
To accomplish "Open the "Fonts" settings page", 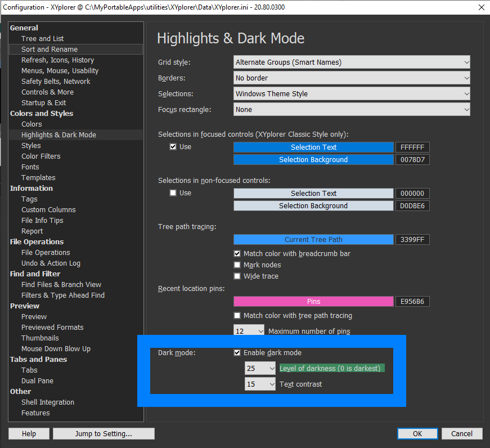I will [30, 167].
